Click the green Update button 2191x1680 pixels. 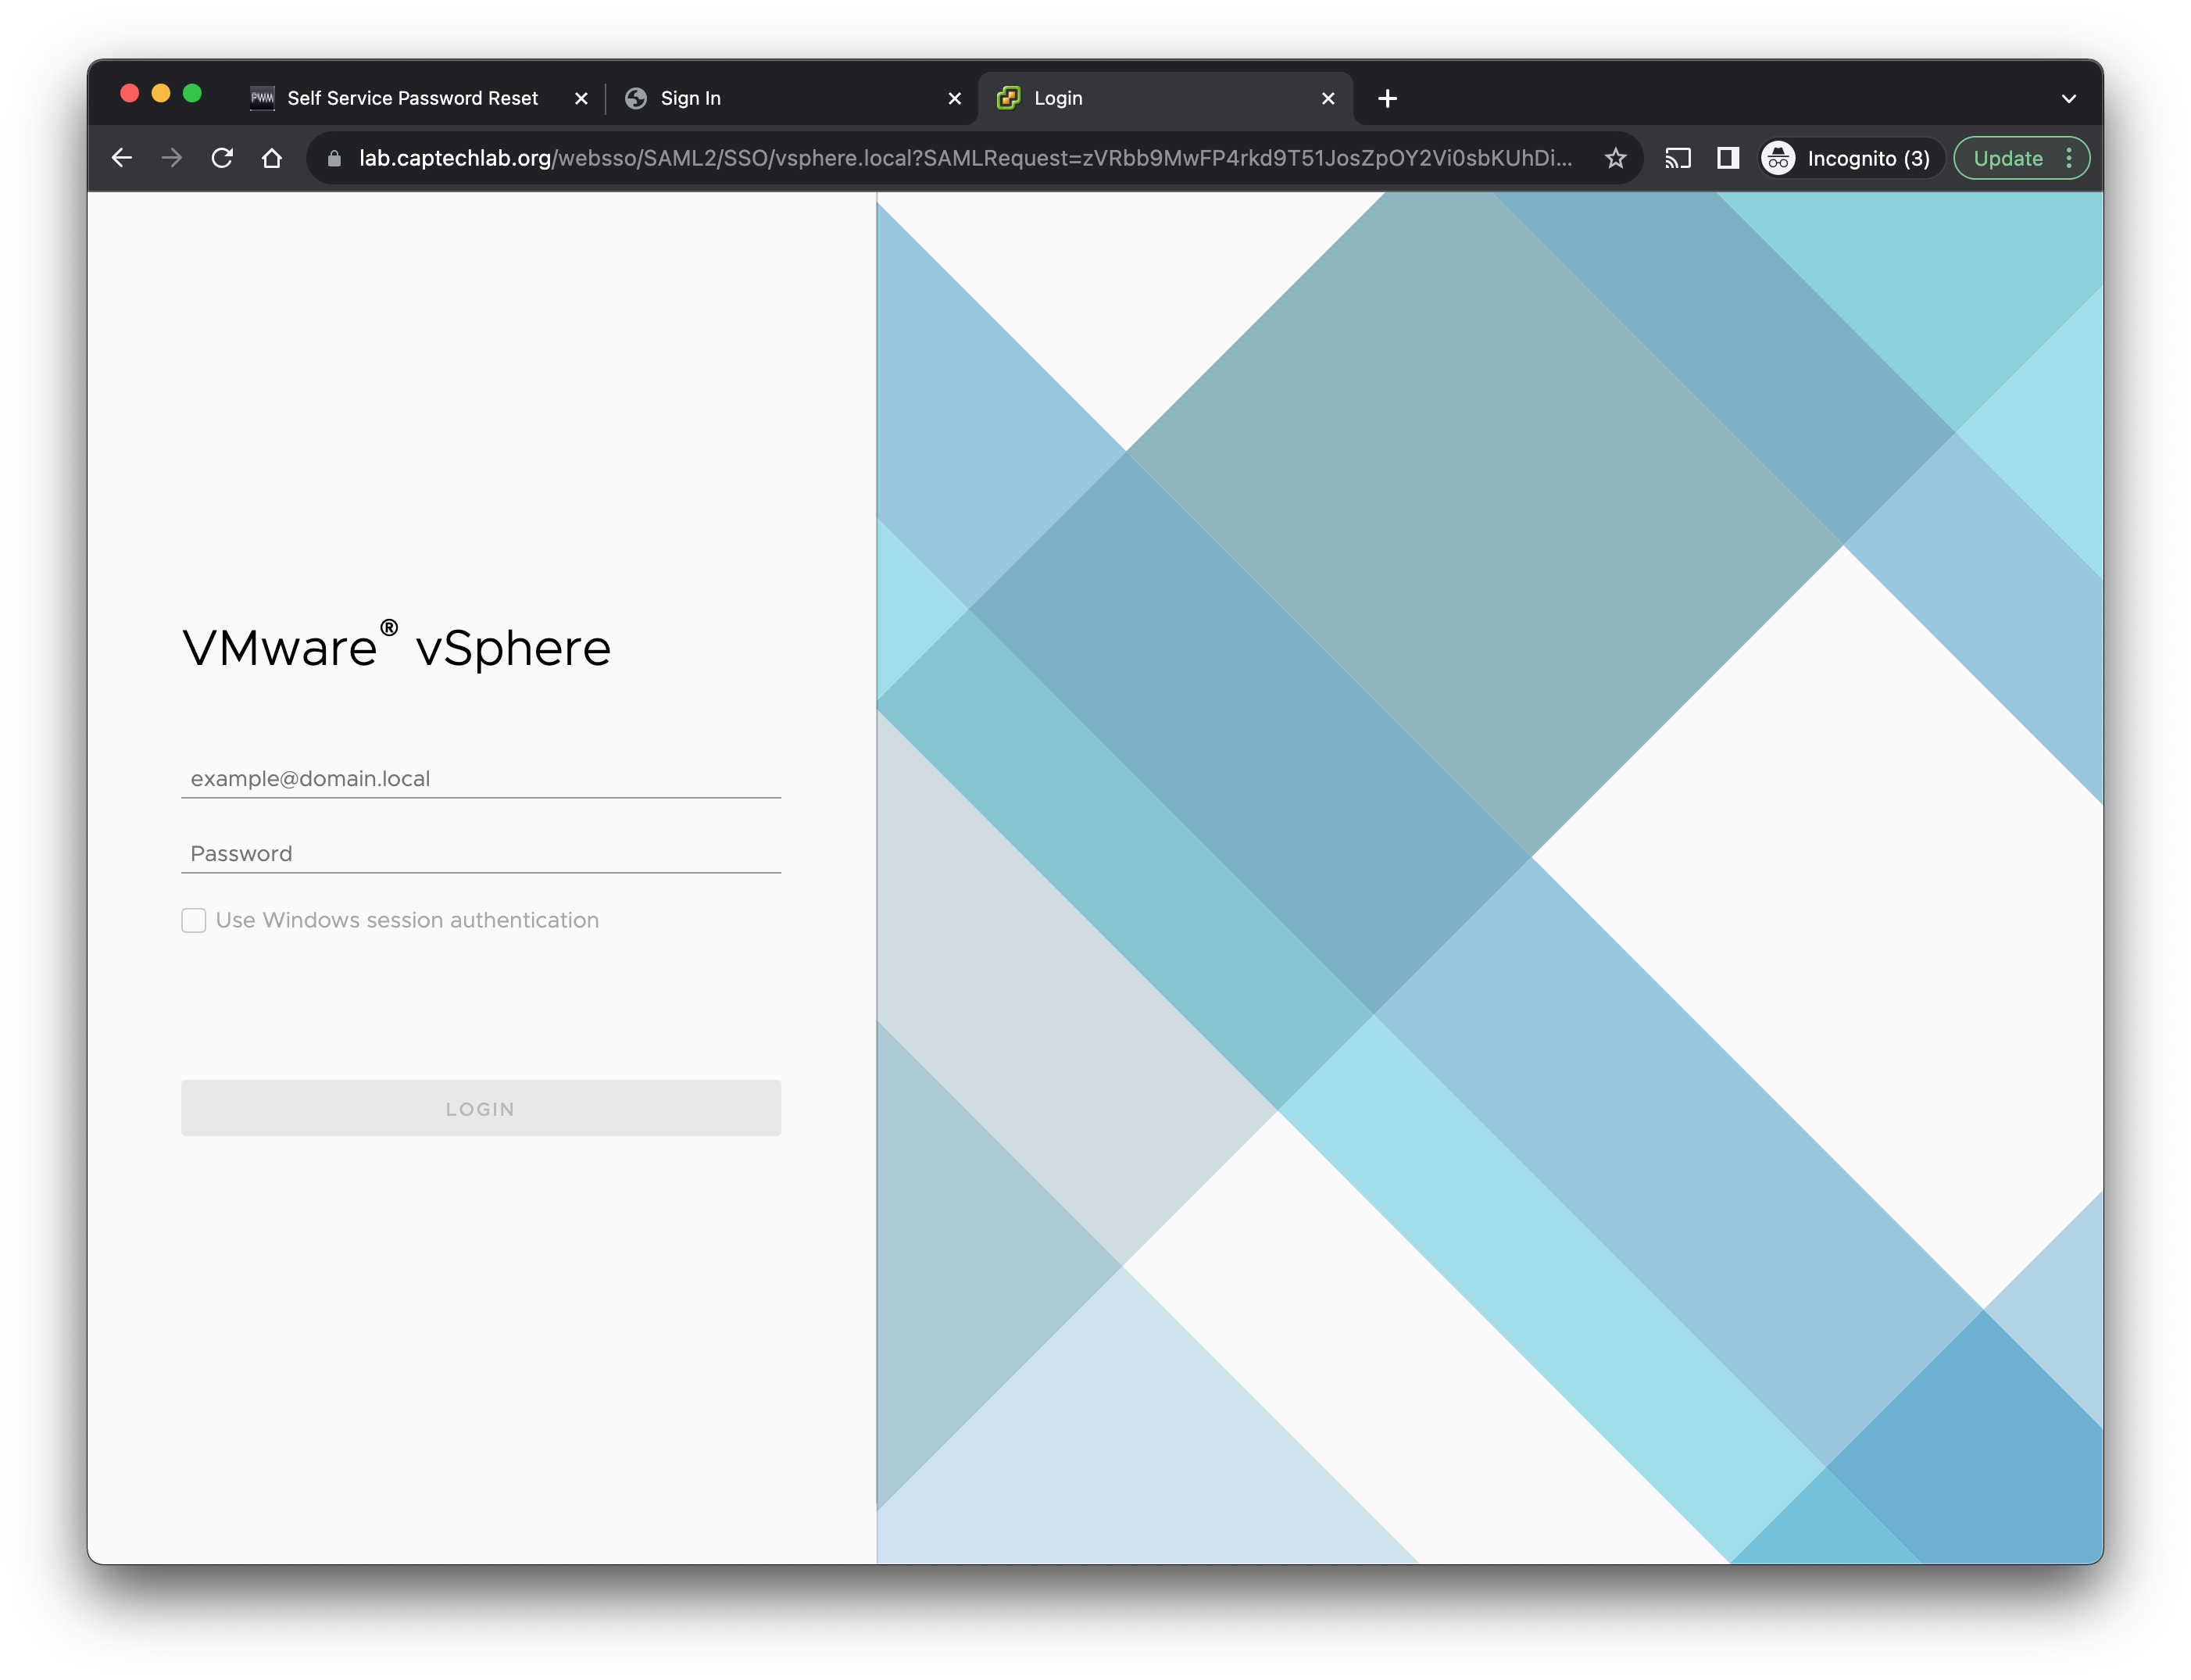pos(2007,158)
